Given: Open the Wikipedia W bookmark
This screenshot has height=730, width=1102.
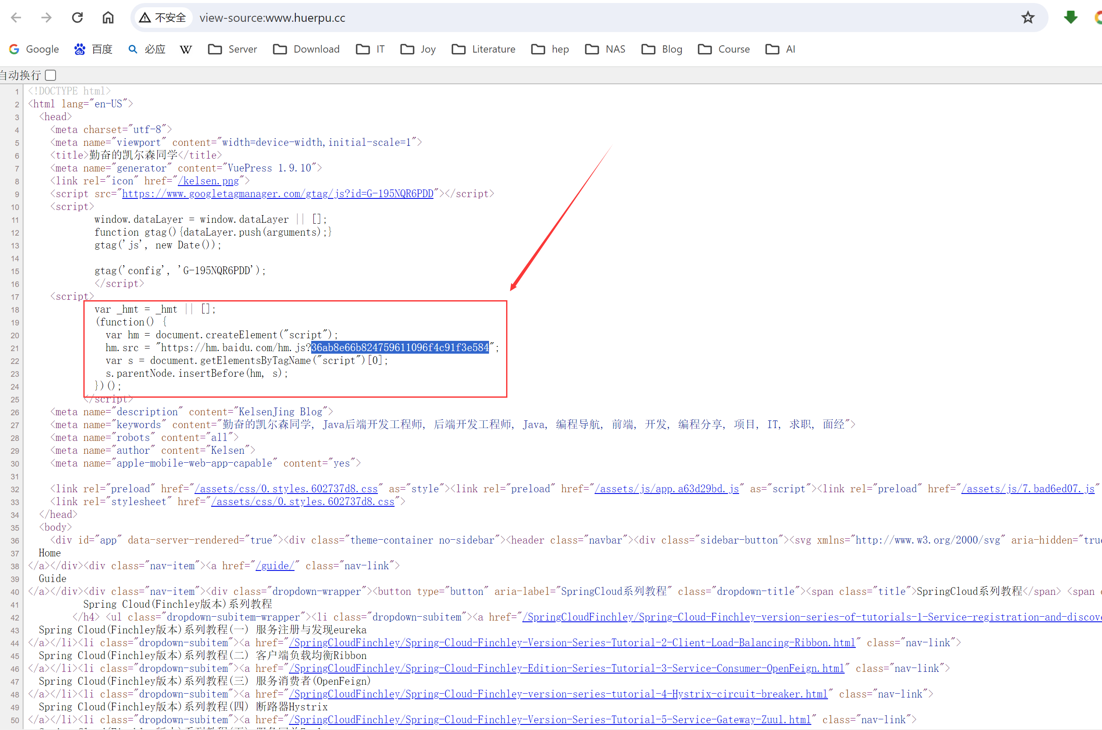Looking at the screenshot, I should point(186,49).
